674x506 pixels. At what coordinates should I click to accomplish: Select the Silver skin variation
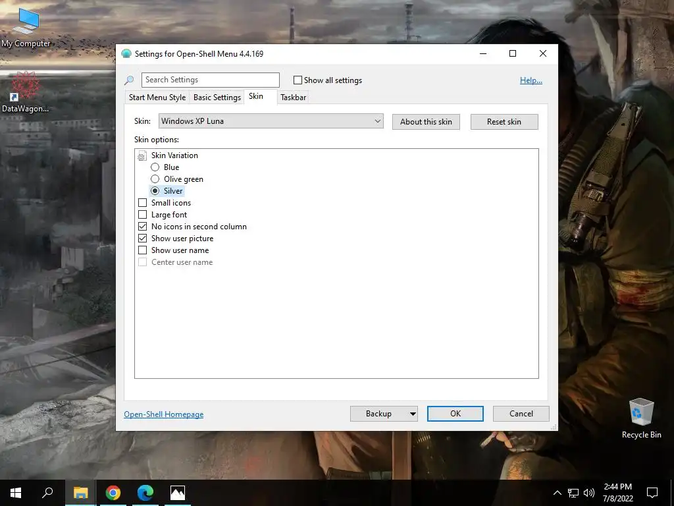click(155, 191)
